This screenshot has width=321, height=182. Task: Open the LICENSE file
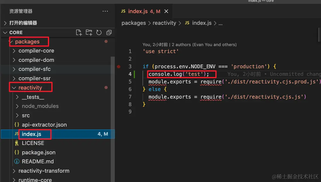[x=33, y=143]
